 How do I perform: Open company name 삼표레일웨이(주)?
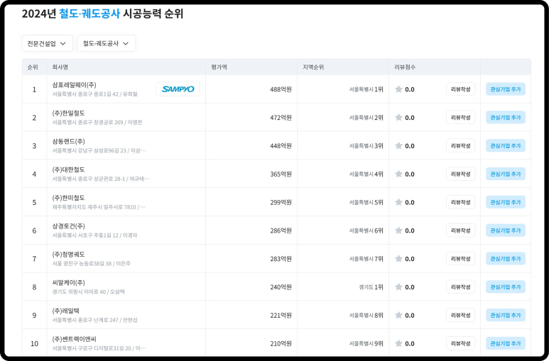point(75,85)
